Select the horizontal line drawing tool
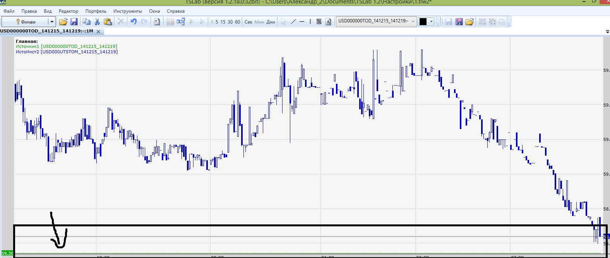The height and width of the screenshot is (258, 610). tap(302, 22)
